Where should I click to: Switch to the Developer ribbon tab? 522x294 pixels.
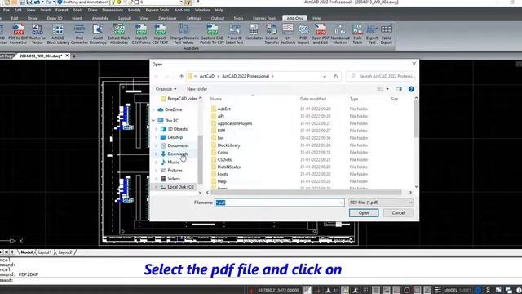[x=167, y=18]
